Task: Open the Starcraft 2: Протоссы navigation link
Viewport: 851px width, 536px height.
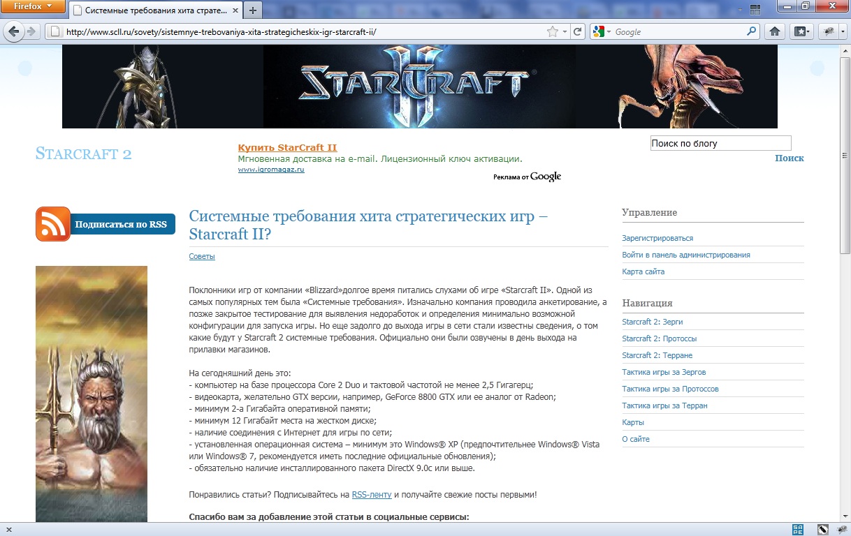Action: [x=660, y=338]
